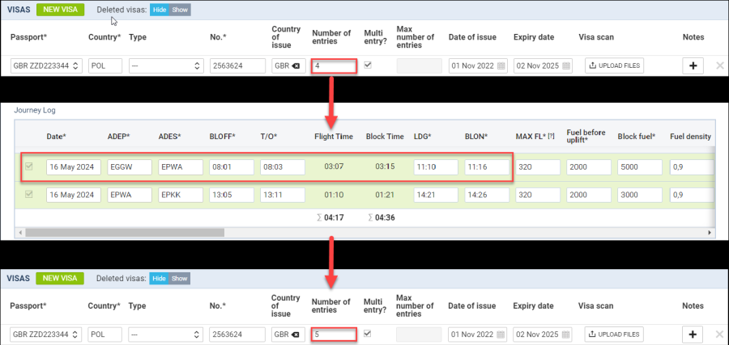This screenshot has height=345, width=729.
Task: Open Passport dropdown in top visa row
Action: point(46,65)
